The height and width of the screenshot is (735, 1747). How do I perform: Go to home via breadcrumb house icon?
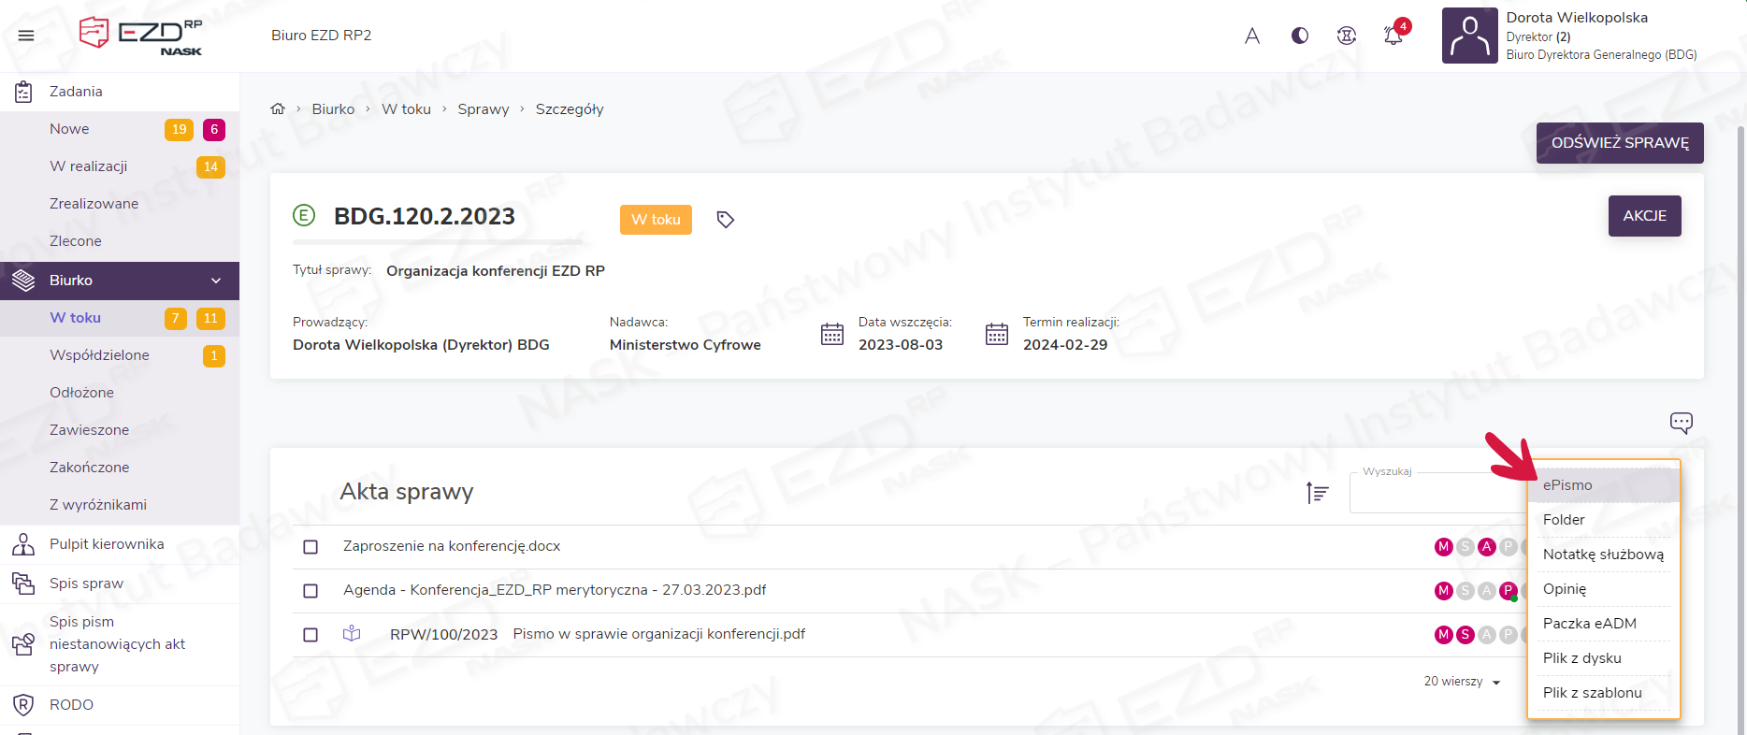278,109
